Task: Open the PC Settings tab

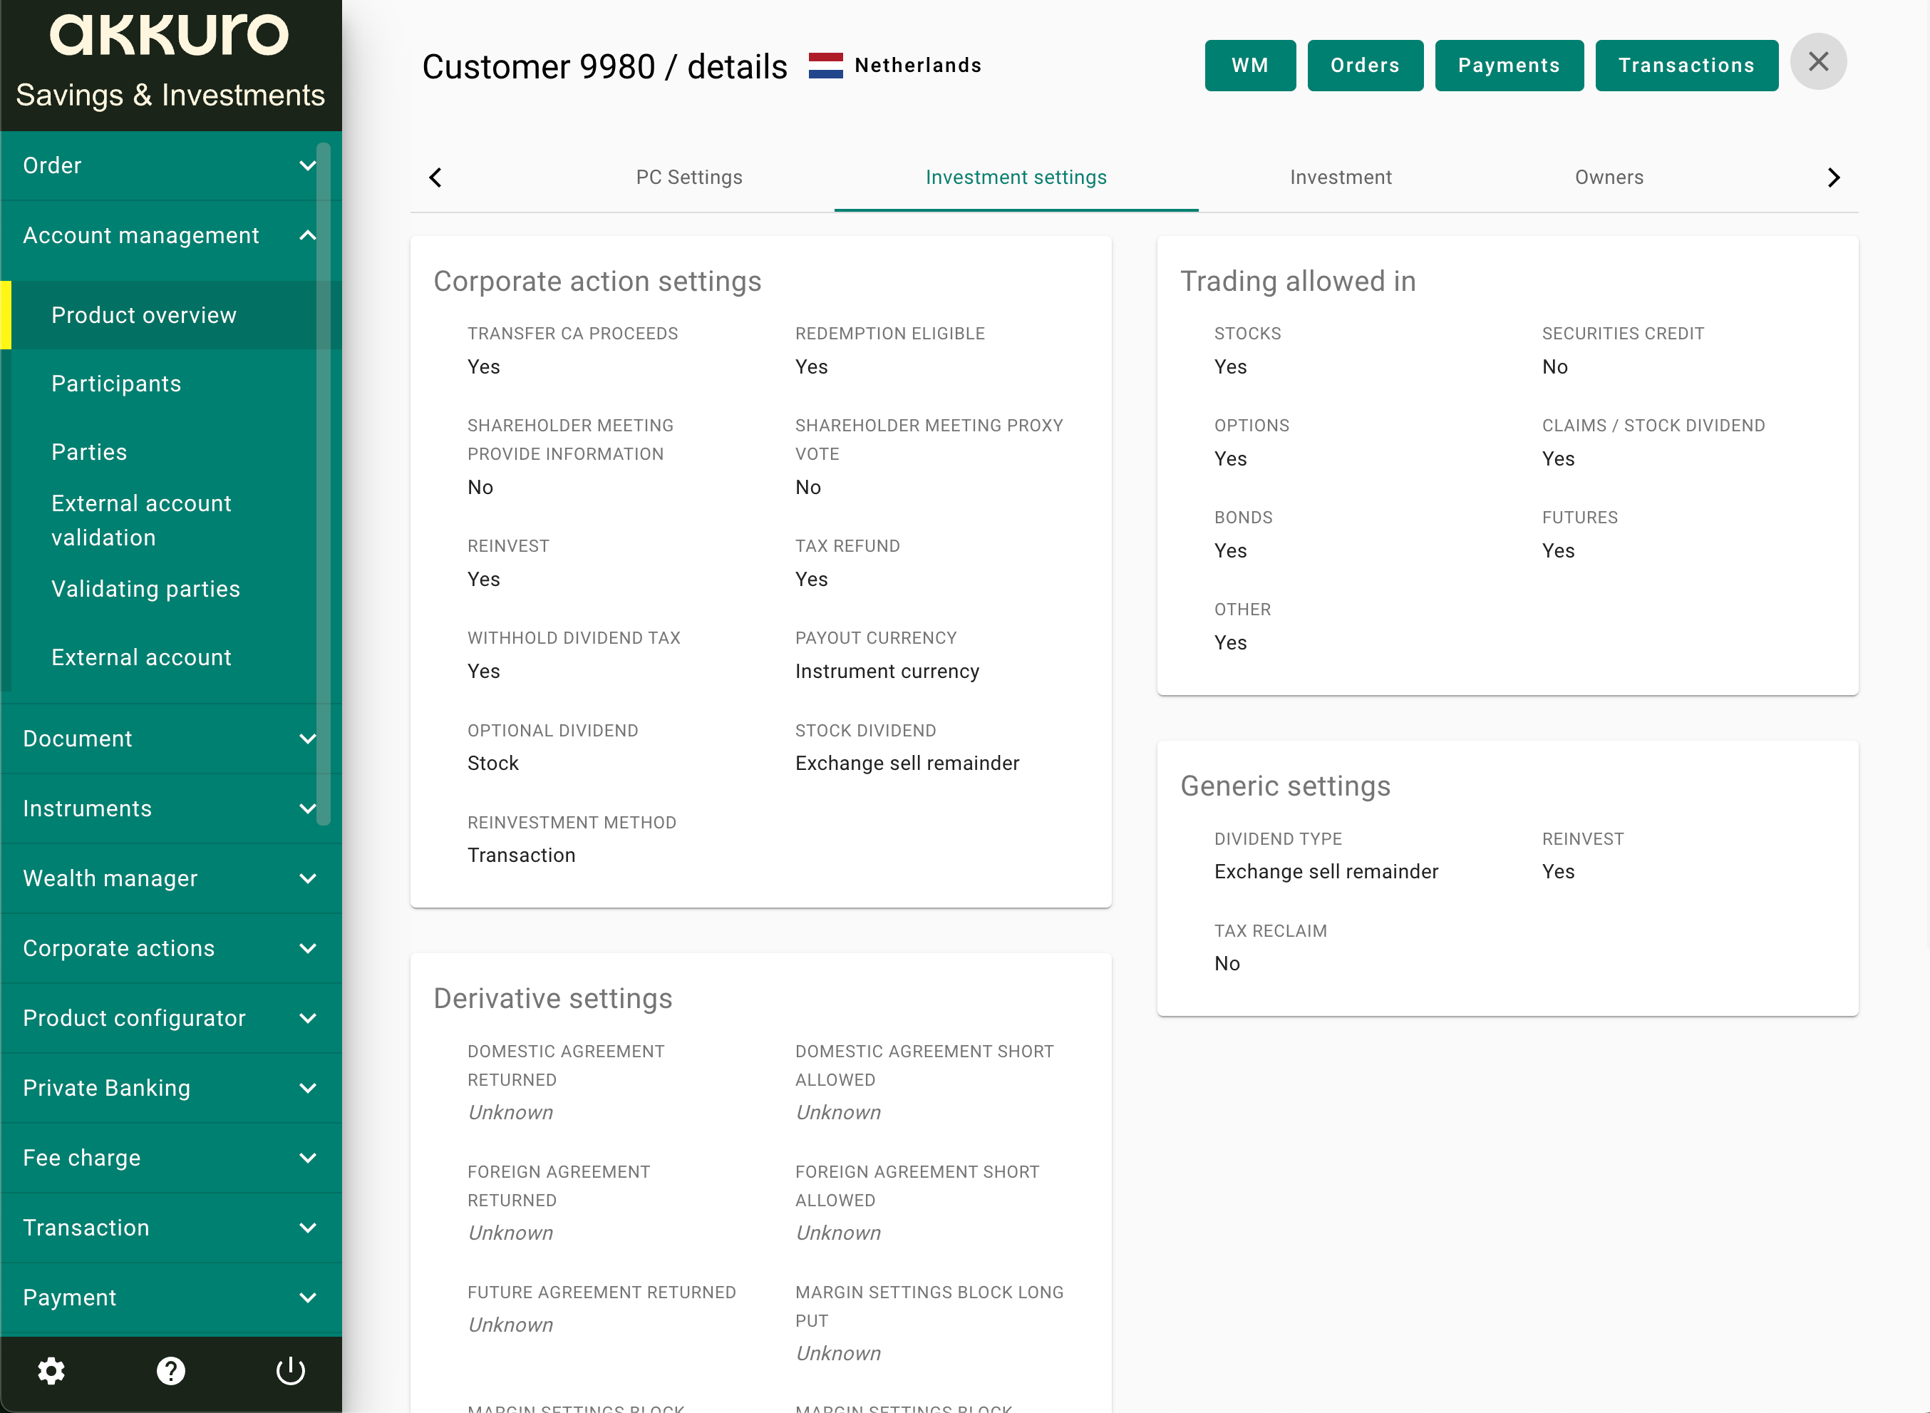Action: [x=689, y=177]
